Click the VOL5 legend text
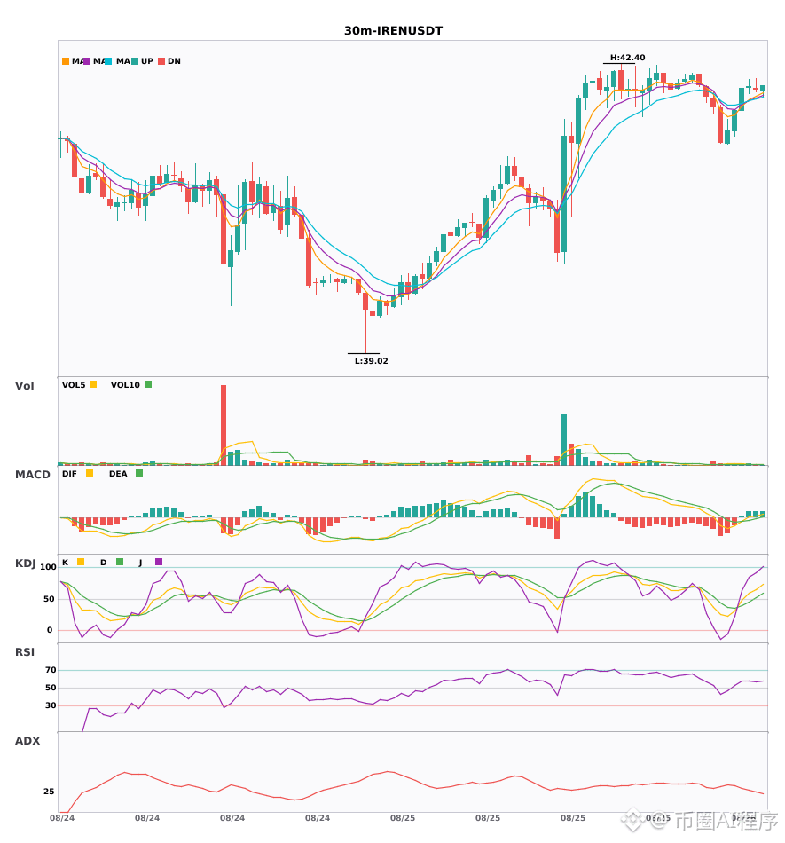 tap(74, 384)
